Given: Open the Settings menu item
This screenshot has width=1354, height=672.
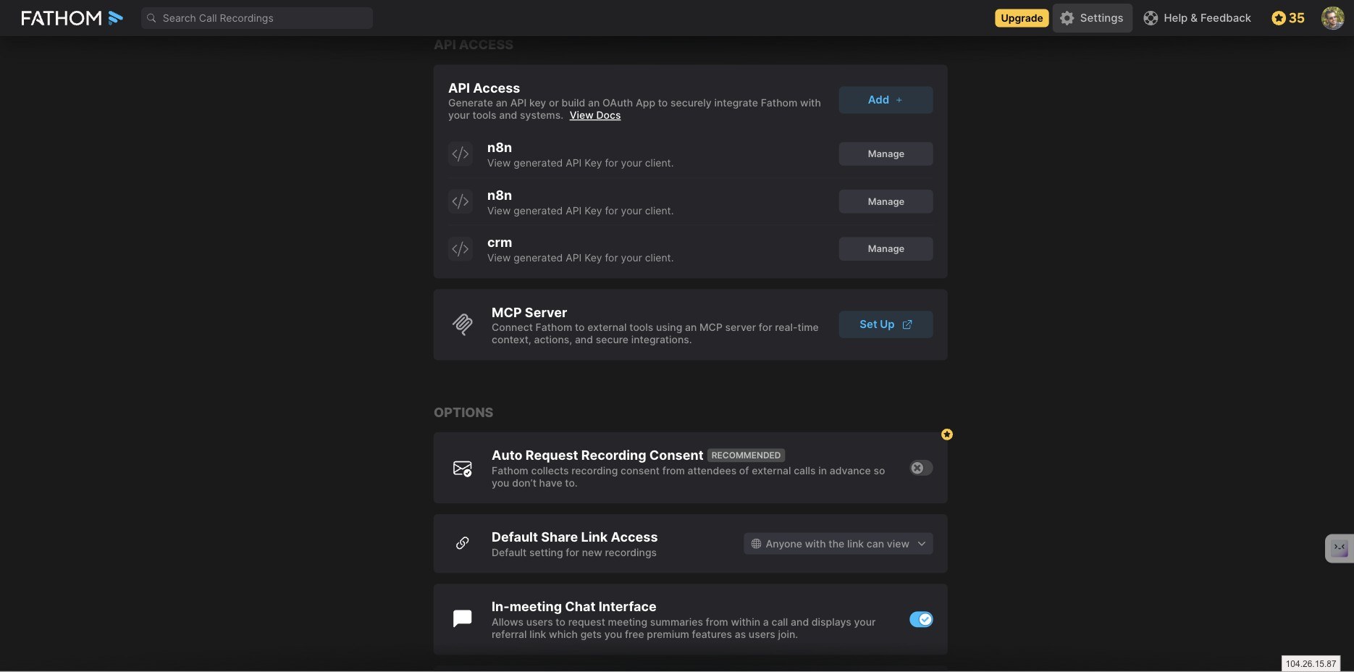Looking at the screenshot, I should pos(1093,18).
